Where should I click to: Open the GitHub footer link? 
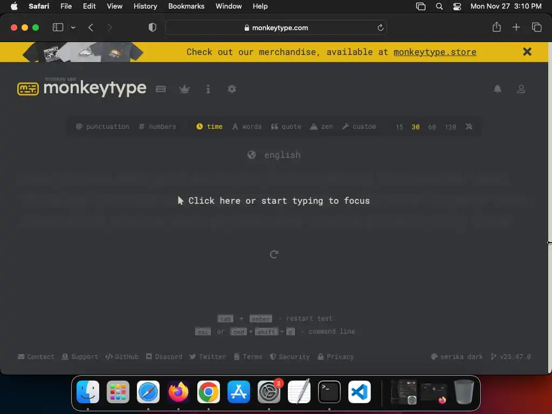(122, 357)
